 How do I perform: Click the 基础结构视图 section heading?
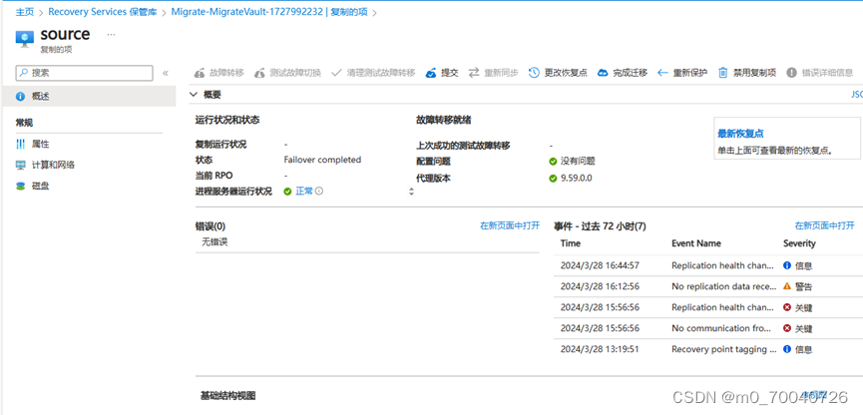(227, 396)
